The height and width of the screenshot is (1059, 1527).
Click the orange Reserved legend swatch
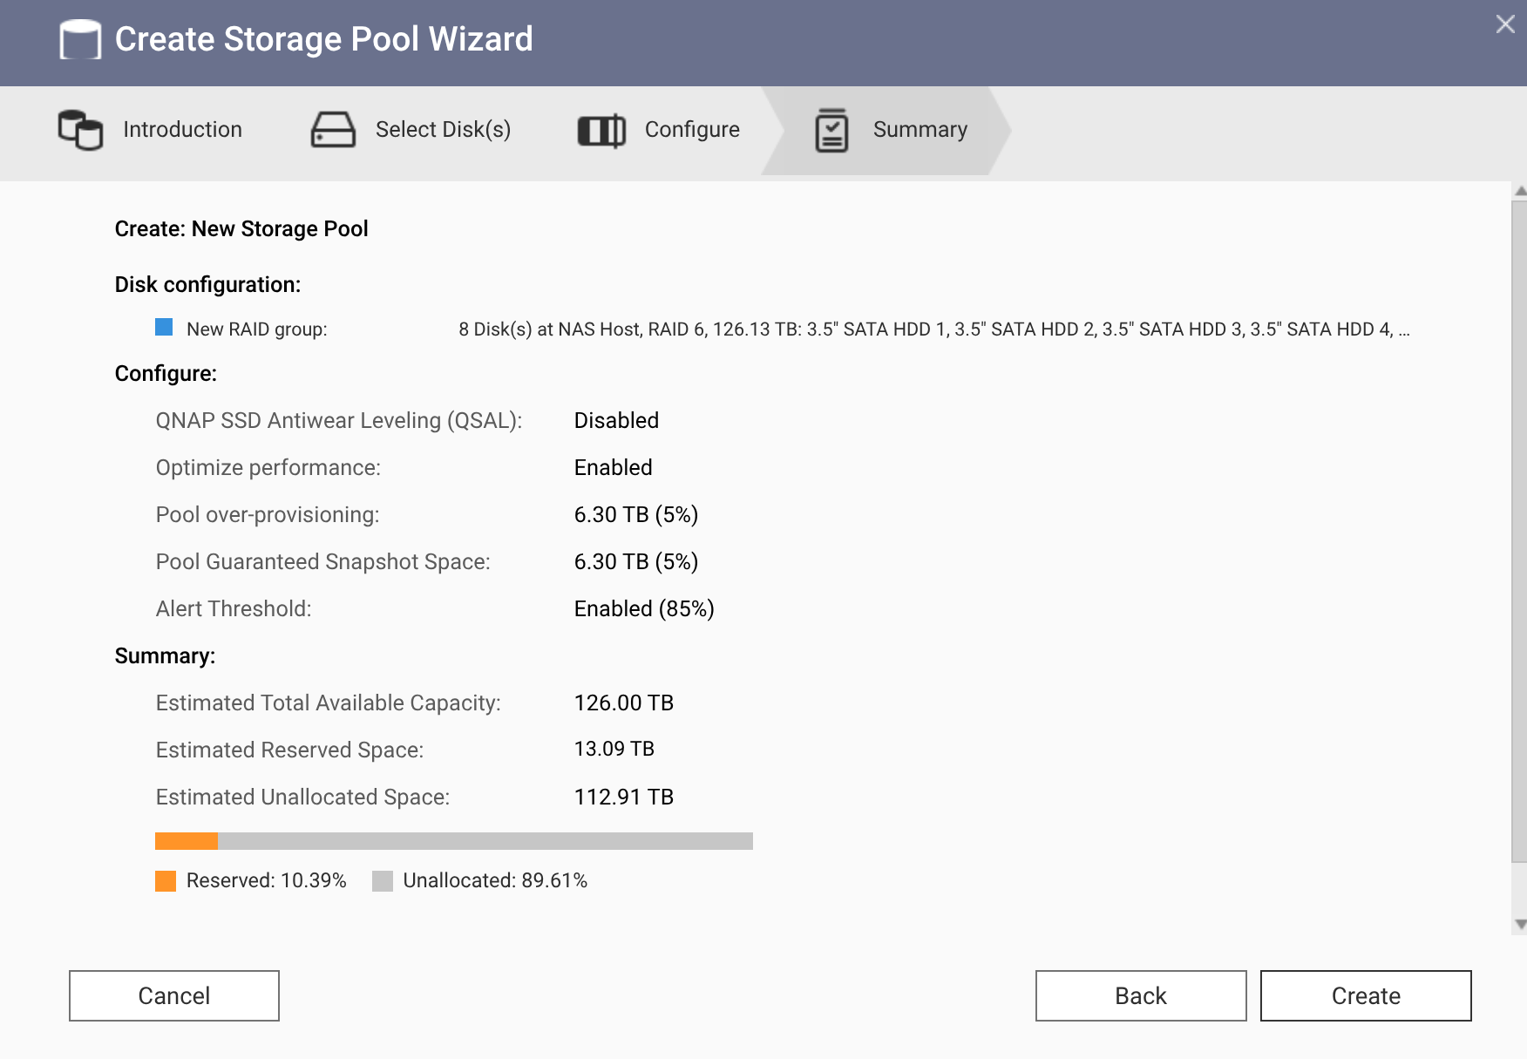pyautogui.click(x=166, y=881)
